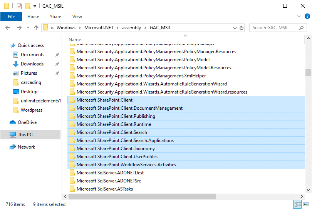Expand the chevron after Windows breadcrumb

click(x=80, y=28)
